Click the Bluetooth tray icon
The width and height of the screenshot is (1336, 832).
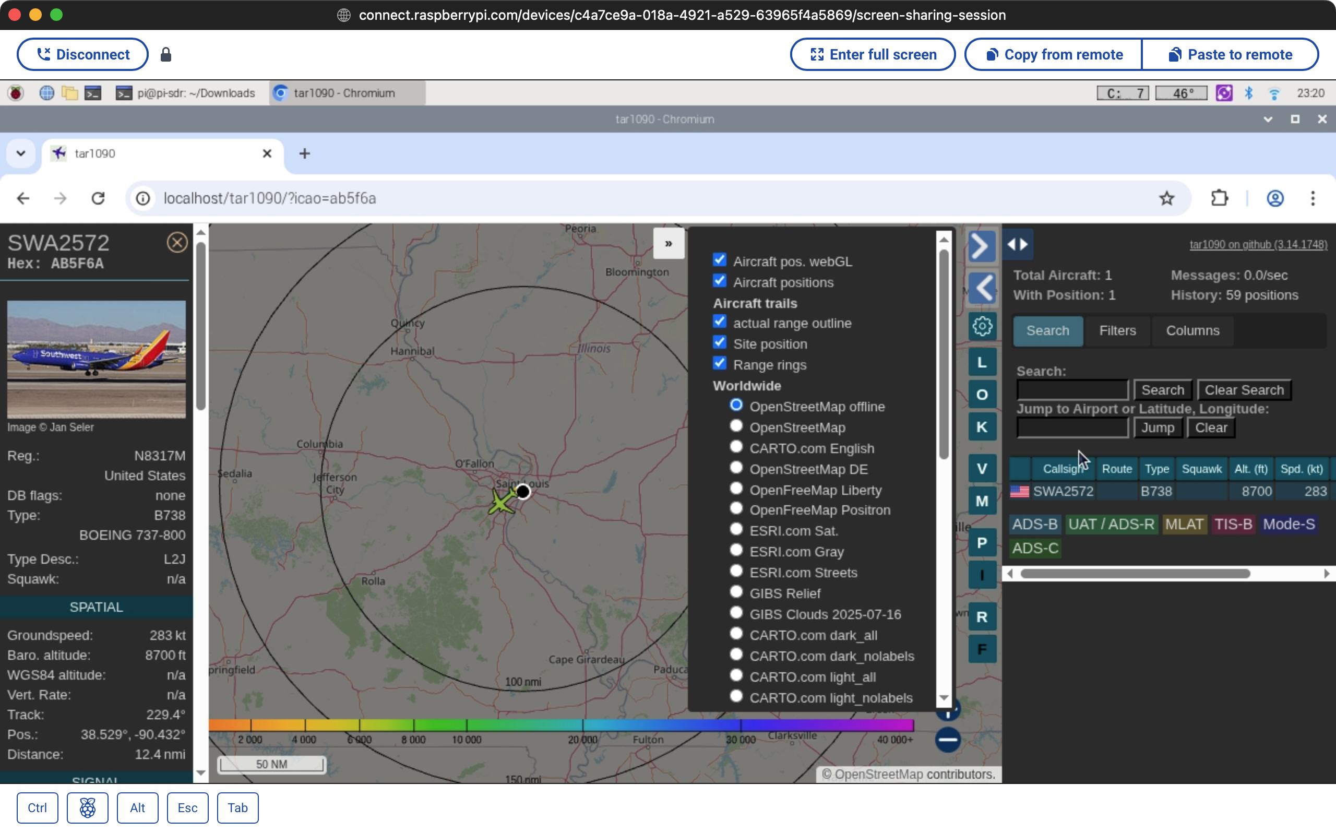pos(1248,93)
